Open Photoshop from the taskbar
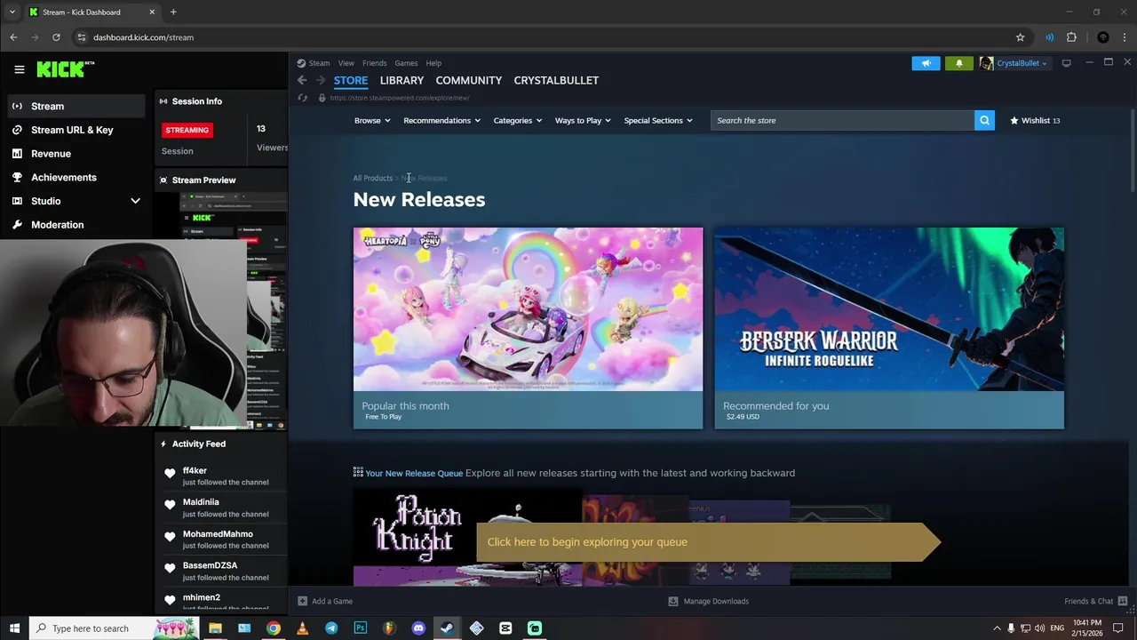This screenshot has width=1137, height=640. [360, 628]
